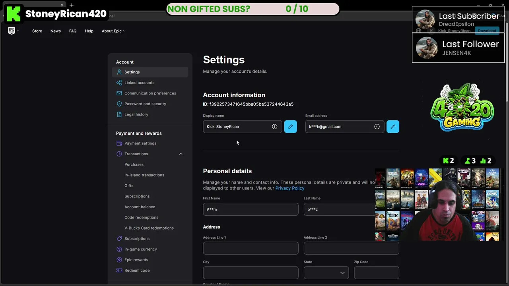Viewport: 509px width, 286px height.
Task: Open Legal history
Action: [x=136, y=114]
